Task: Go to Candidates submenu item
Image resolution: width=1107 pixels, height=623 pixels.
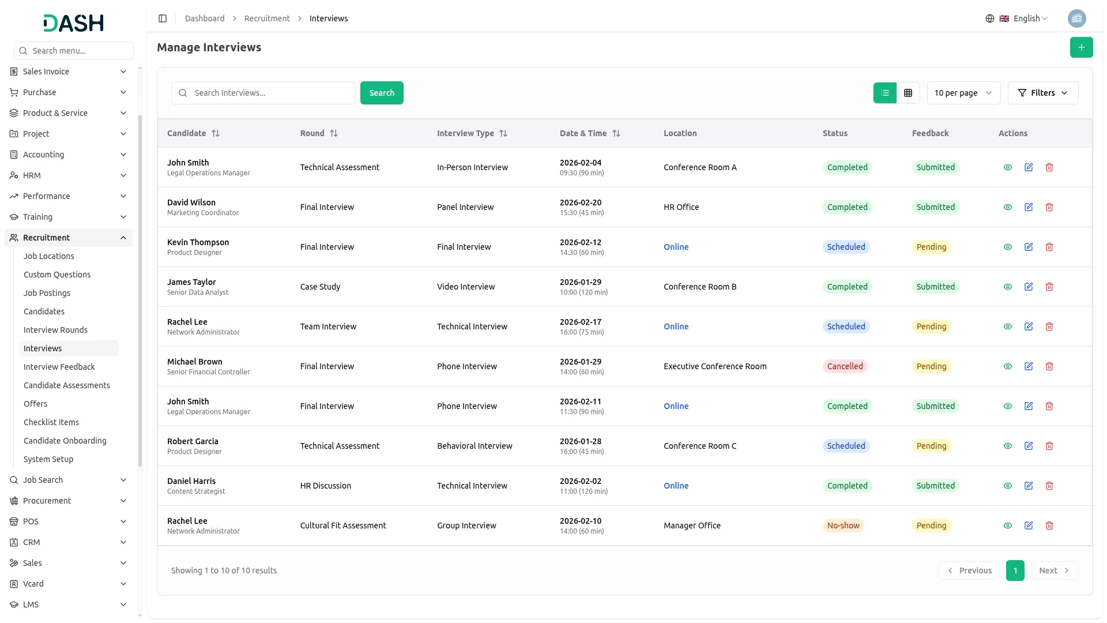Action: point(44,311)
